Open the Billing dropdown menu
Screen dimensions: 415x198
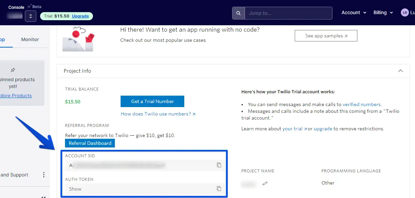tap(383, 12)
